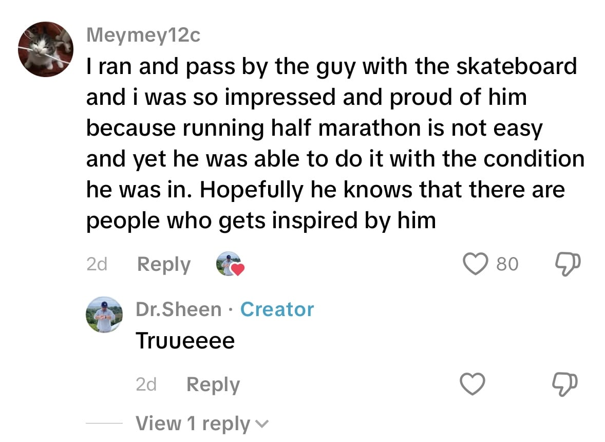The image size is (605, 442).
Task: Tap the Truueeee reply text
Action: [185, 341]
